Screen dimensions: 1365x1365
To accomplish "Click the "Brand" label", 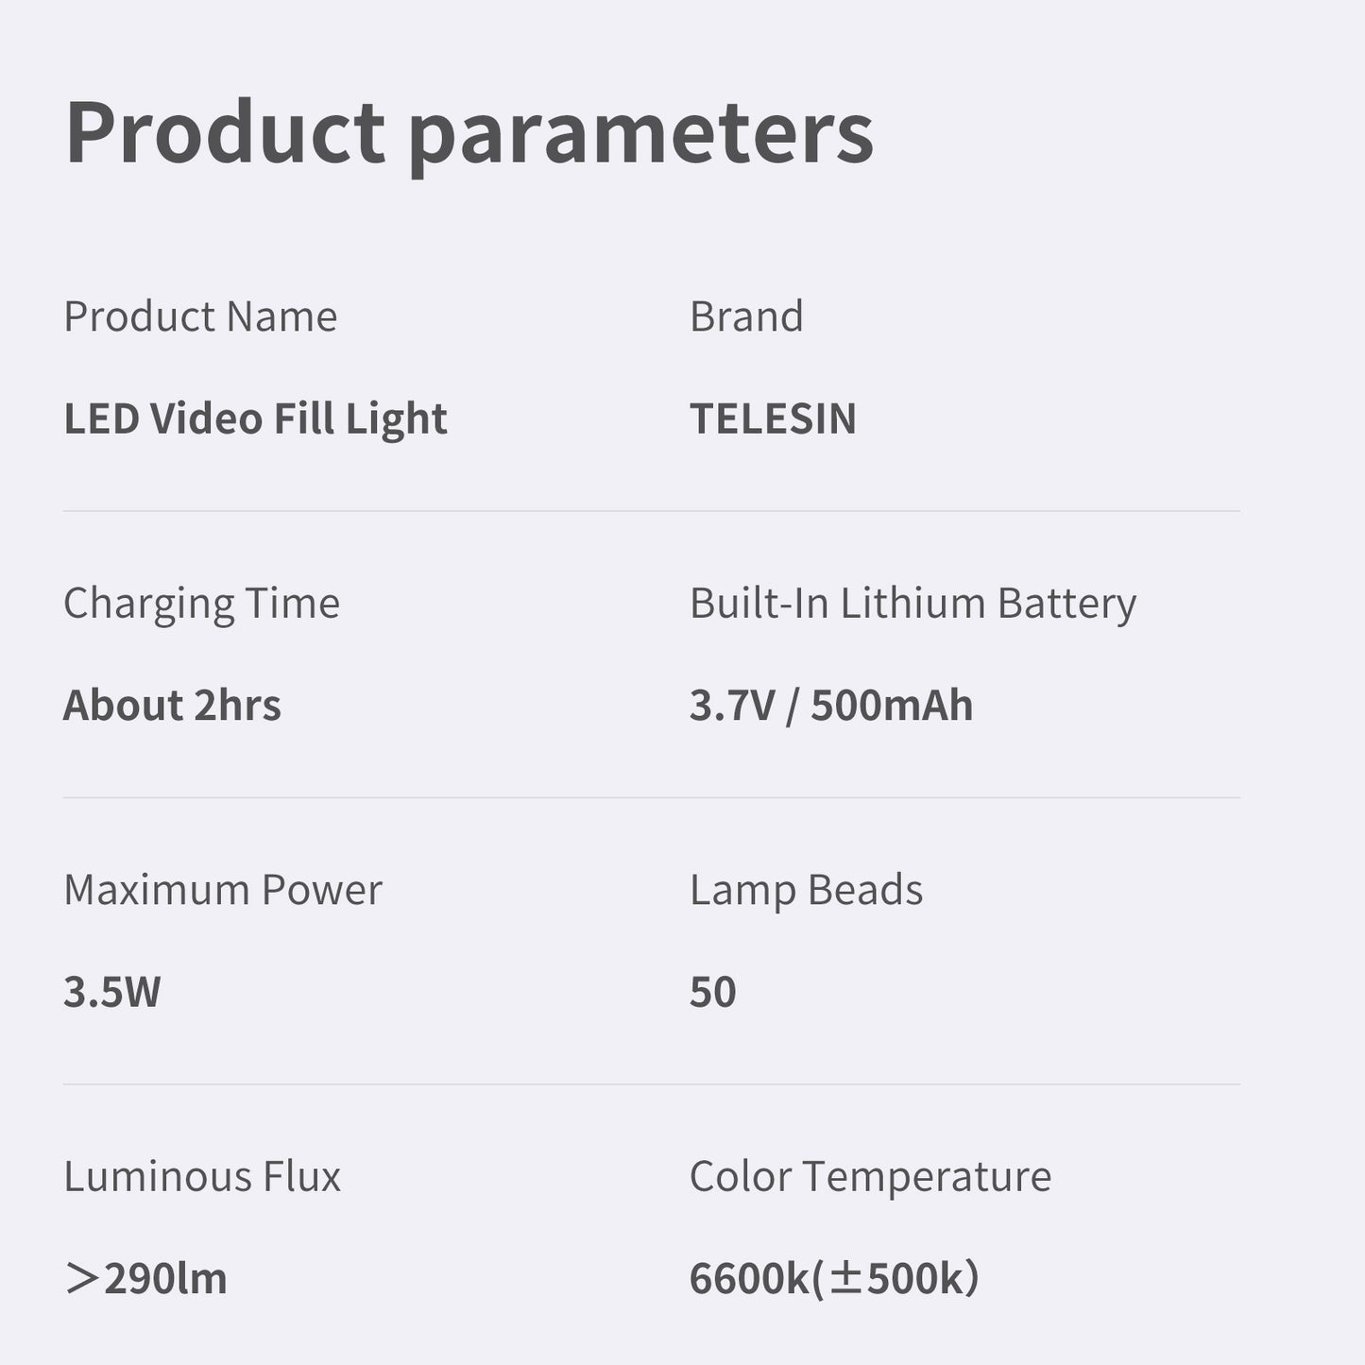I will [746, 316].
